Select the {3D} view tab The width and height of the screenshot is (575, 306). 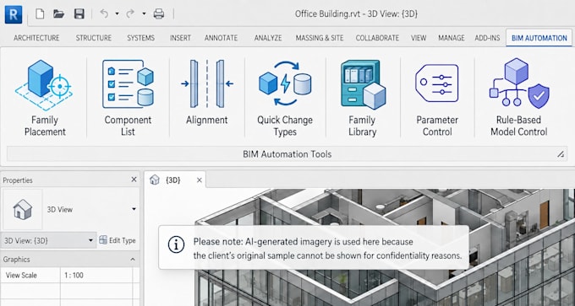click(x=174, y=180)
